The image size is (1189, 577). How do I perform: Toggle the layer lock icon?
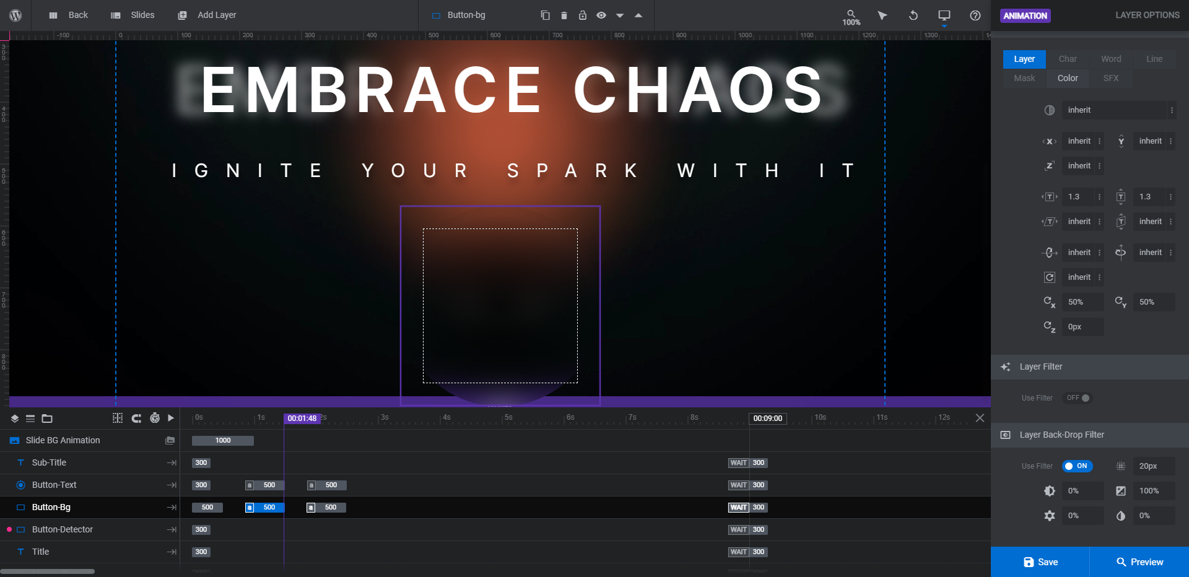[583, 15]
